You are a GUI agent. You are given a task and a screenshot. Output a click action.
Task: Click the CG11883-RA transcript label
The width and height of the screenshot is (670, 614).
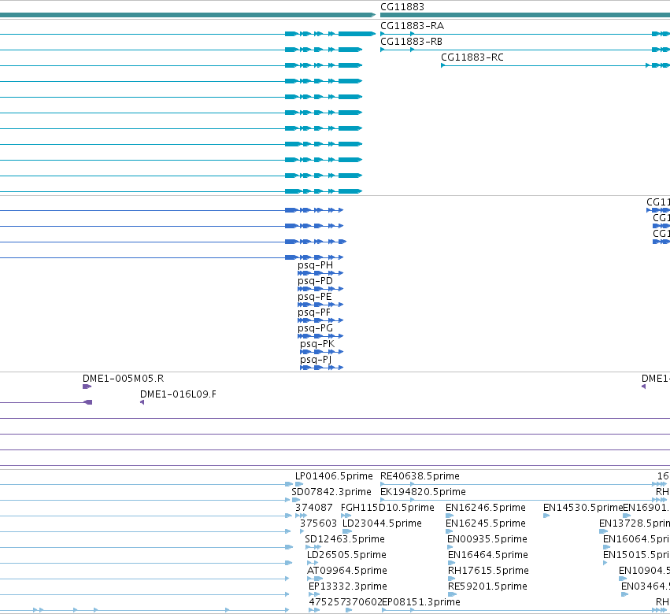[x=412, y=26]
